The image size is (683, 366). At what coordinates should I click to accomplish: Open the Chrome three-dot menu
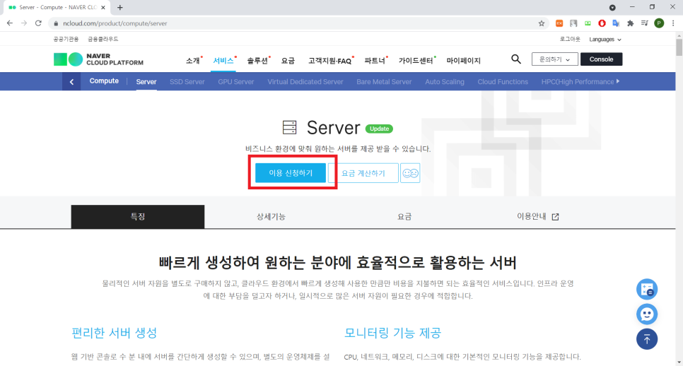(x=673, y=23)
